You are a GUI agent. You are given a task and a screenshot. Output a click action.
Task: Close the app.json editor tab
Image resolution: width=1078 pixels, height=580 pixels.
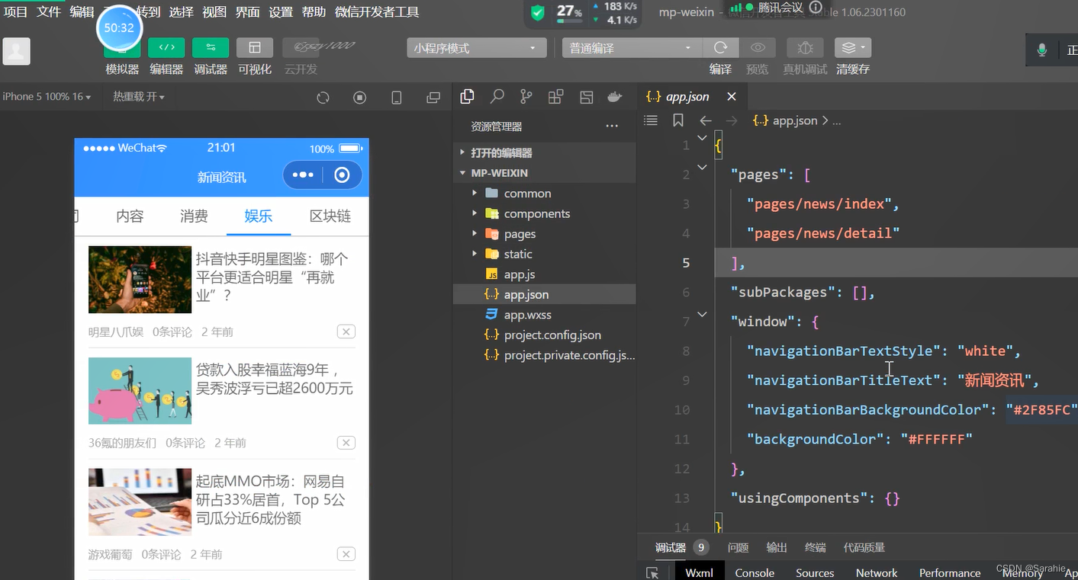(732, 97)
